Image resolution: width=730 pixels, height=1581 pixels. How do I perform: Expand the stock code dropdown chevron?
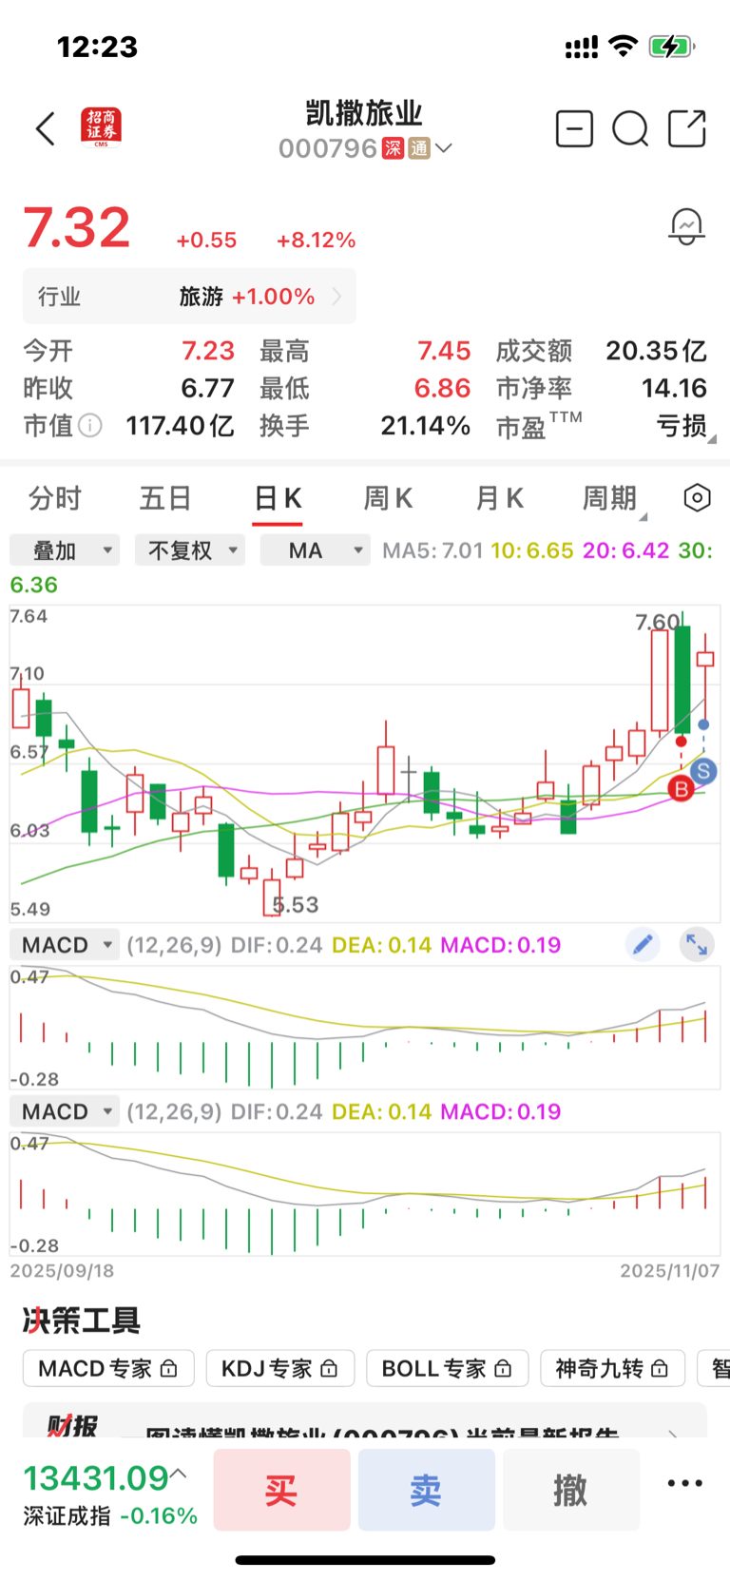pos(443,148)
